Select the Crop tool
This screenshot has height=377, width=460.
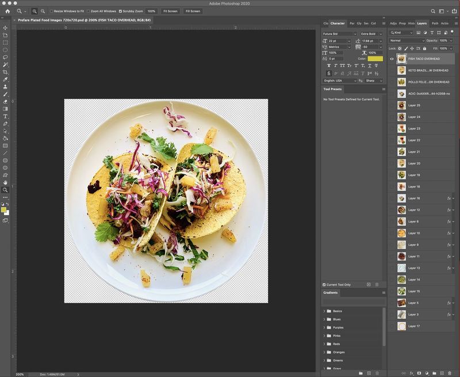[5, 72]
